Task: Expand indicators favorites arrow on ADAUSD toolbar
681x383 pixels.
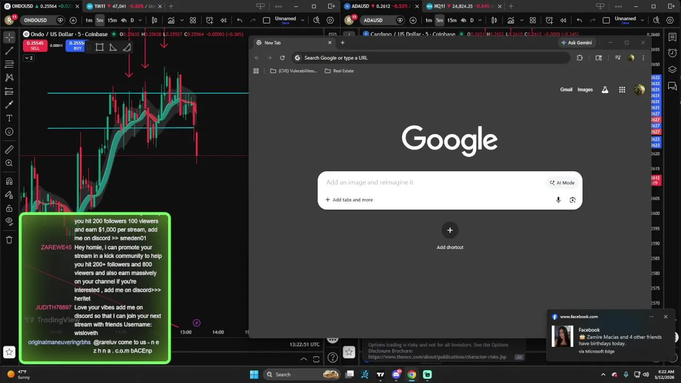Action: tap(521, 20)
